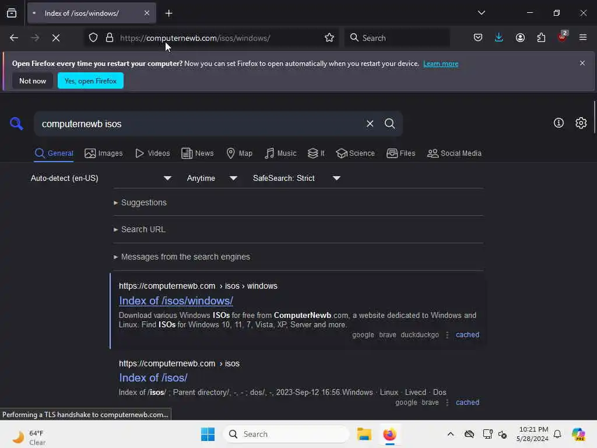The image size is (597, 448).
Task: Expand the Search URL section
Action: 139,229
